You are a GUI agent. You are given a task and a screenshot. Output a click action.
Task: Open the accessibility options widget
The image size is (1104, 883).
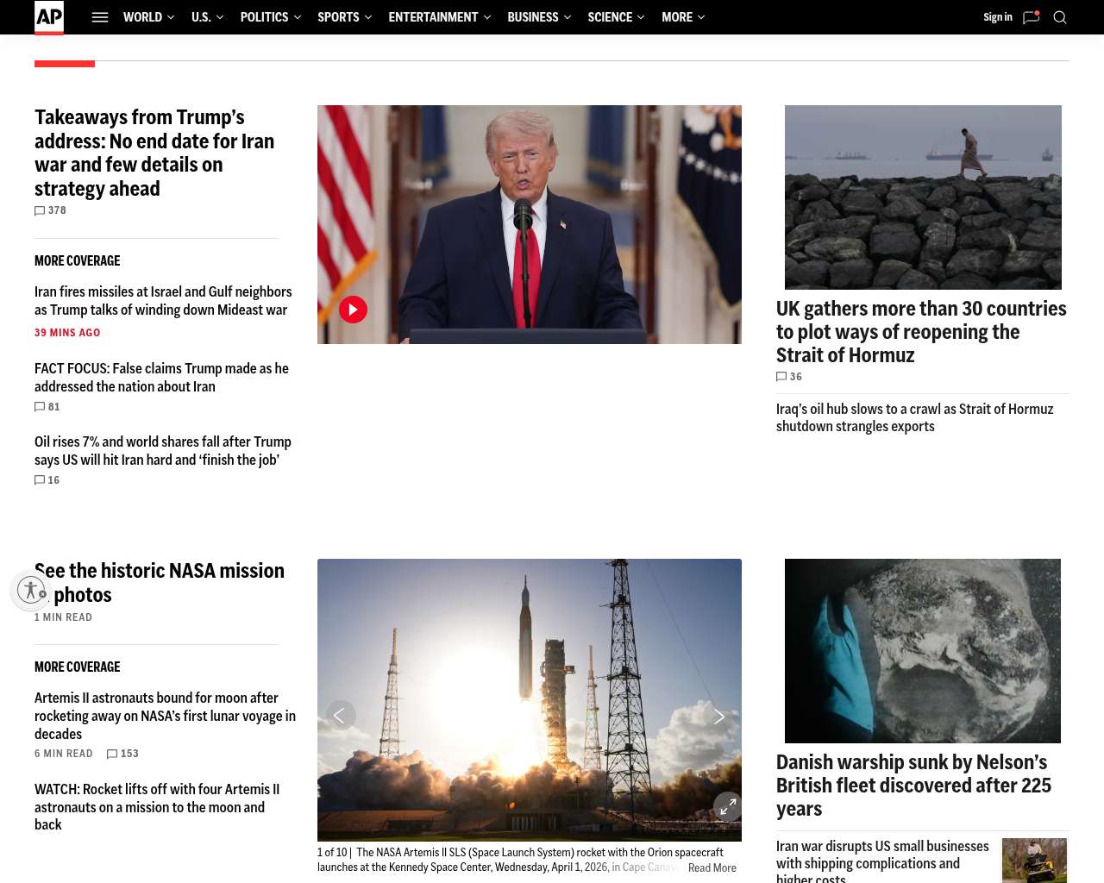(x=31, y=590)
